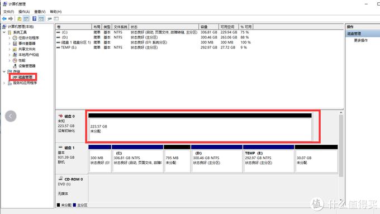Screen dimensions: 380x214
Task: Click the 计算机管理(本地) root icon
Action: [4, 27]
